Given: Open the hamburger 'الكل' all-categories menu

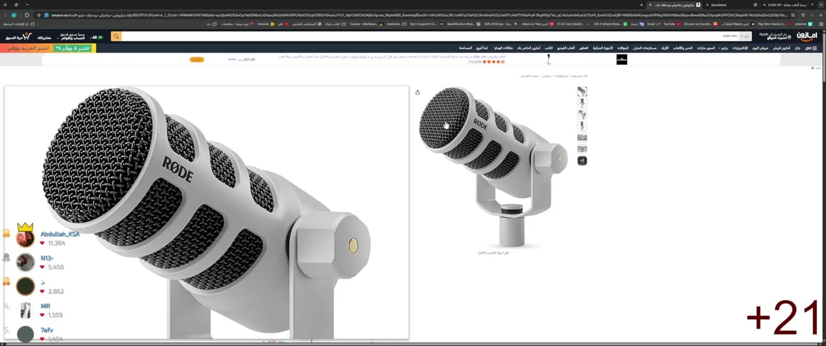Looking at the screenshot, I should (811, 48).
